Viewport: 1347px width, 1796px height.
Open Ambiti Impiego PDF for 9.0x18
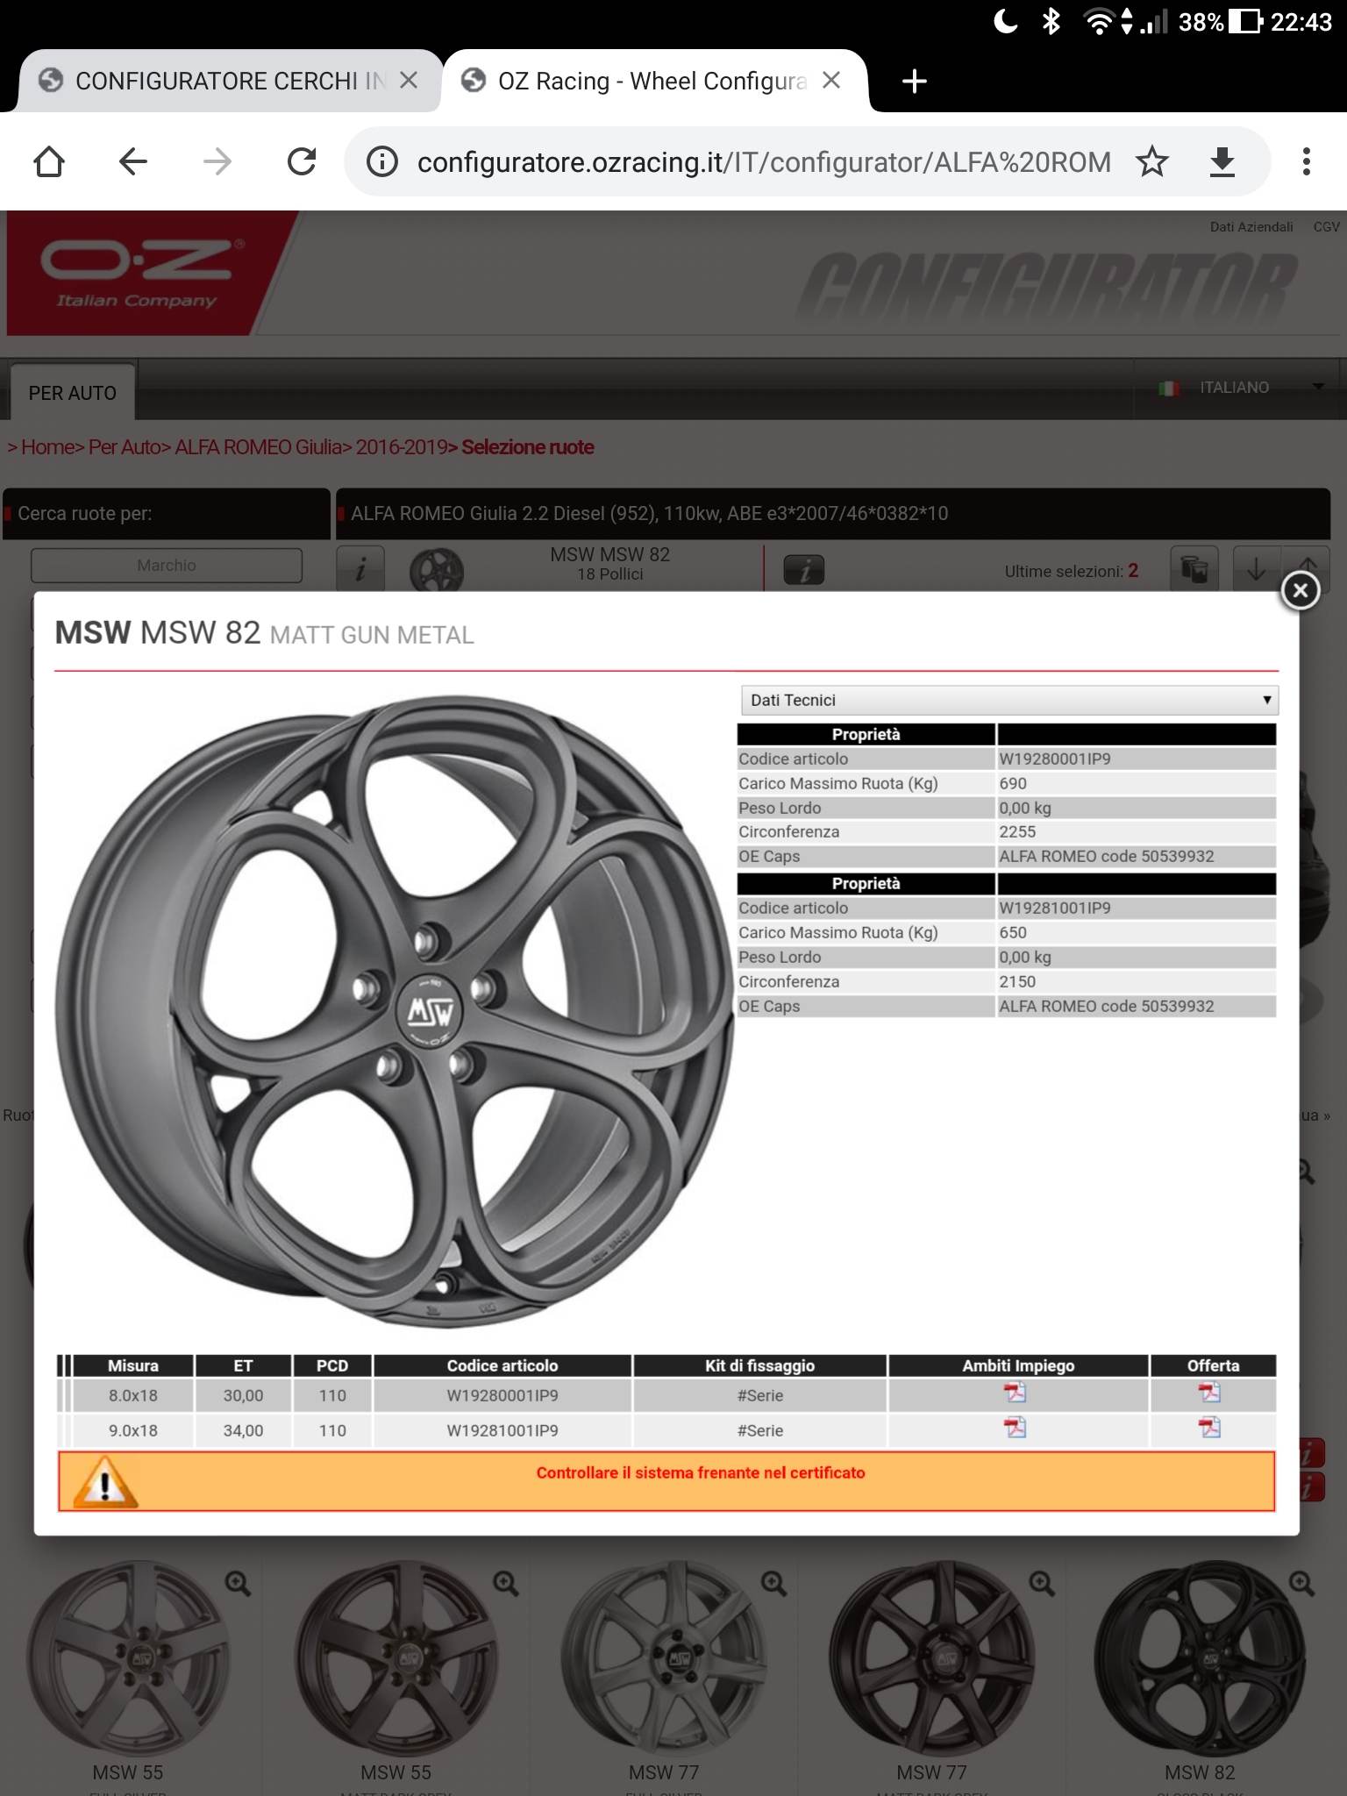[1016, 1429]
